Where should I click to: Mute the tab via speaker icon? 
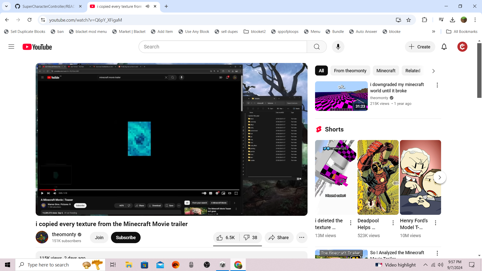pos(148,6)
